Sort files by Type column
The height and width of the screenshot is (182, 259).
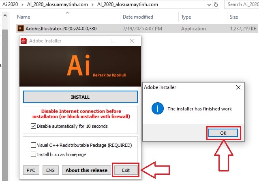[x=186, y=17]
